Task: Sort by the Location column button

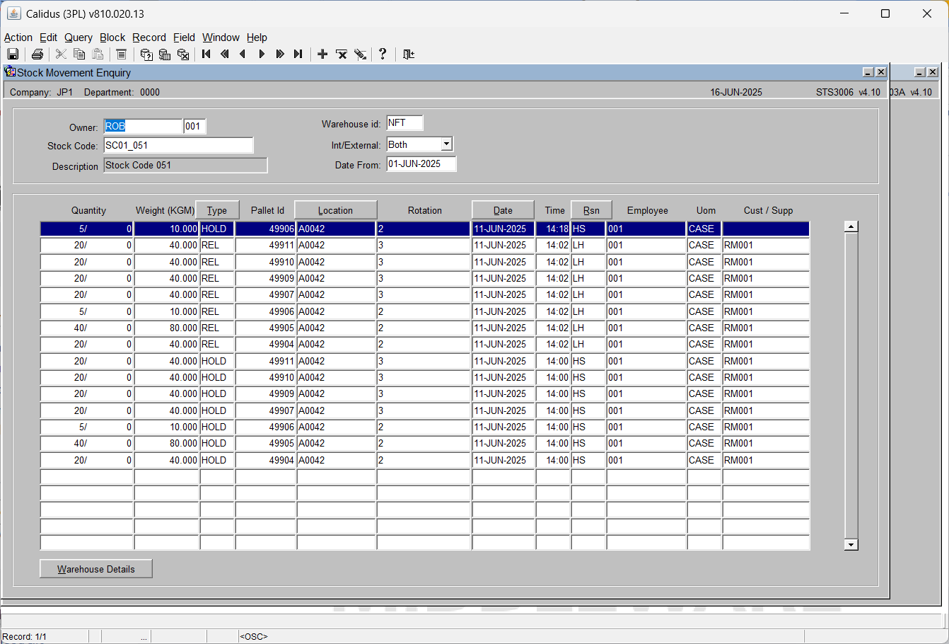Action: coord(335,210)
